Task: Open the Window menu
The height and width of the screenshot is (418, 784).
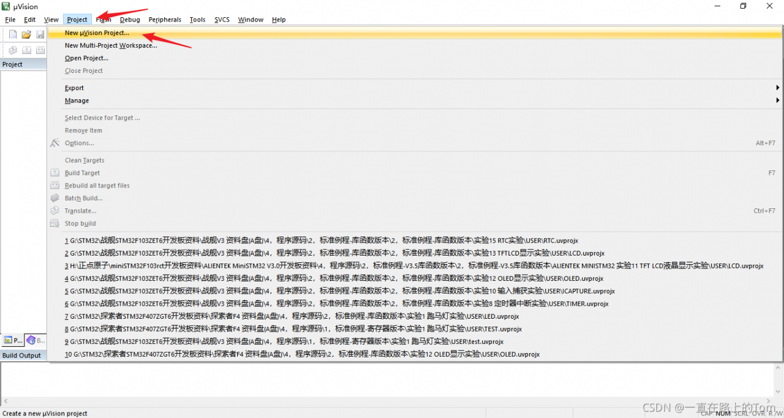Action: [x=251, y=20]
